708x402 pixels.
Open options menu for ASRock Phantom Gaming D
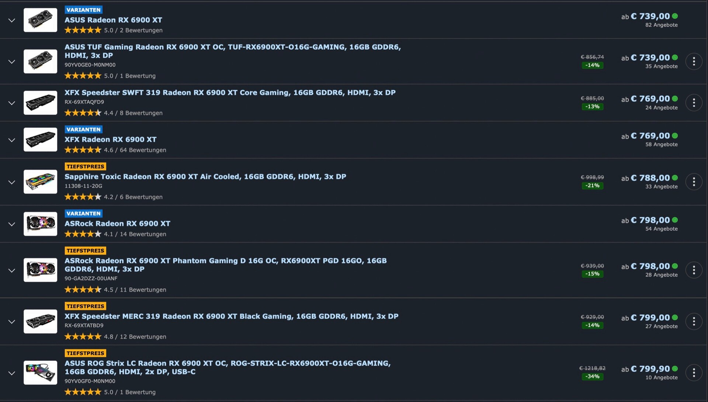[694, 270]
